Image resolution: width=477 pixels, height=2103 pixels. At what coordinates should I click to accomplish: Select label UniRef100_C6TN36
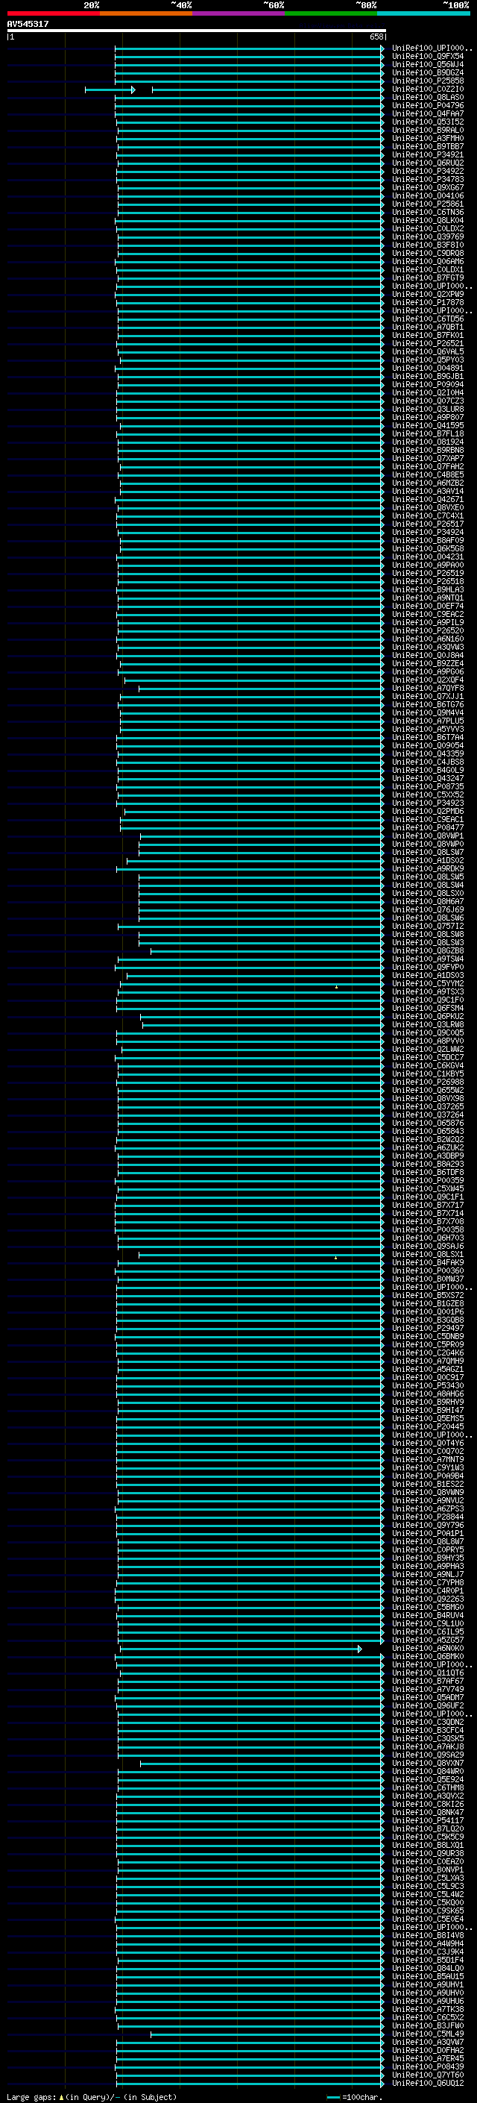(427, 213)
